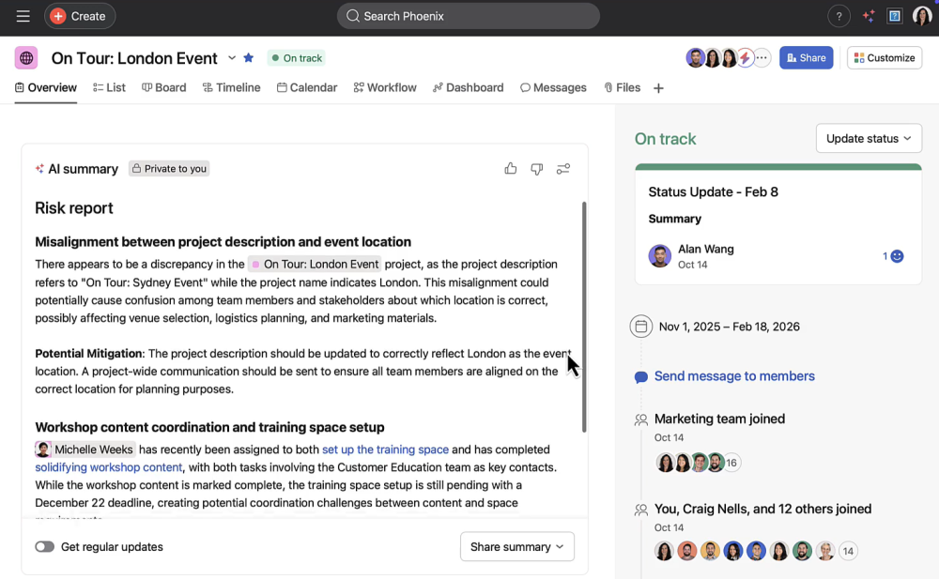
Task: Expand project title chevron menu
Action: pyautogui.click(x=232, y=58)
